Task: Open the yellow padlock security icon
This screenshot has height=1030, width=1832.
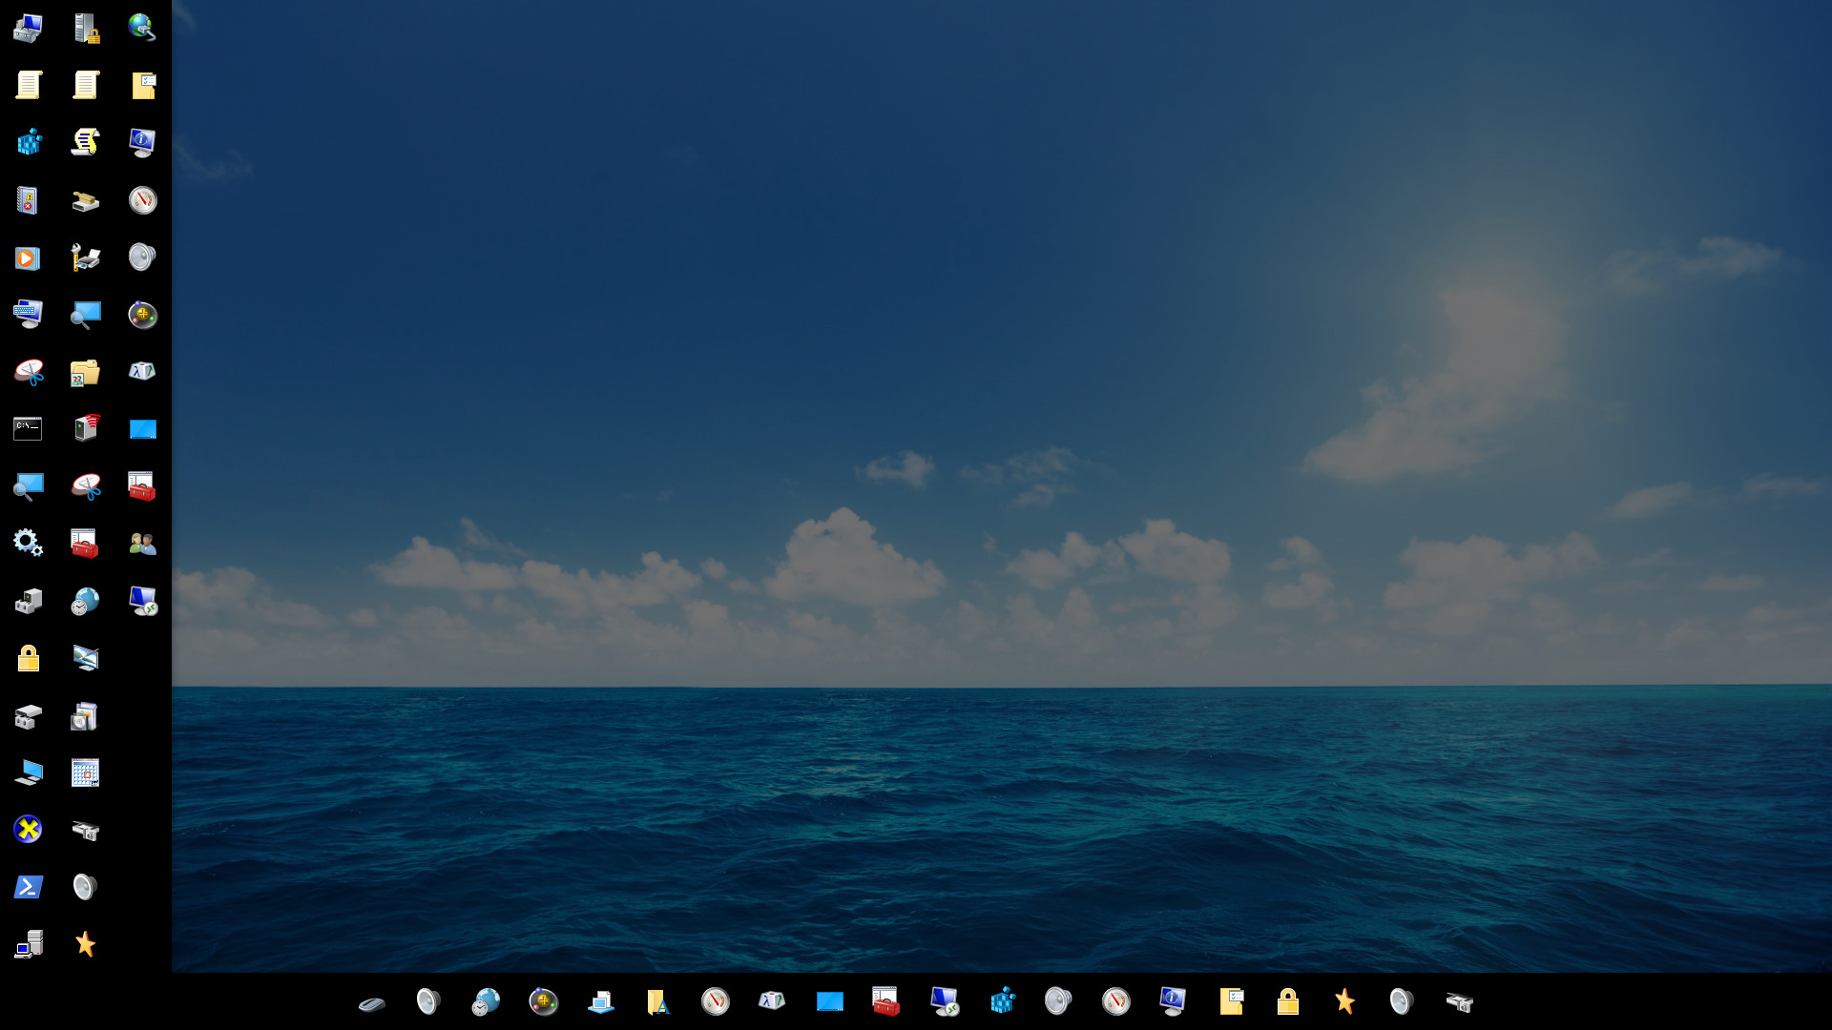Action: 29,658
